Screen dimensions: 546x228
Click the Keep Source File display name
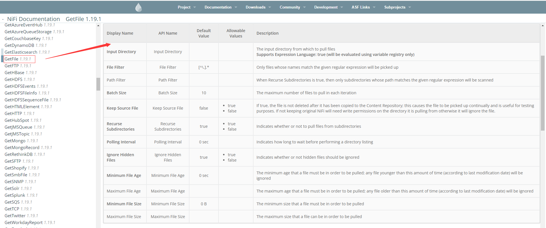(122, 108)
